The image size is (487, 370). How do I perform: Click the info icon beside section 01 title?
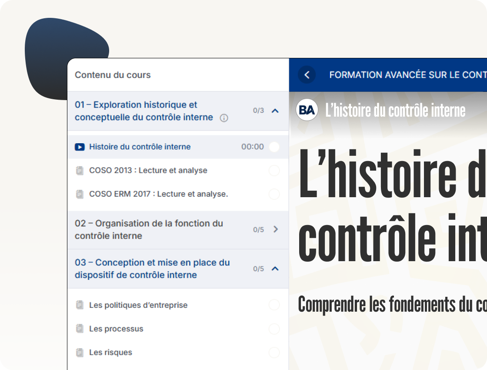point(224,118)
